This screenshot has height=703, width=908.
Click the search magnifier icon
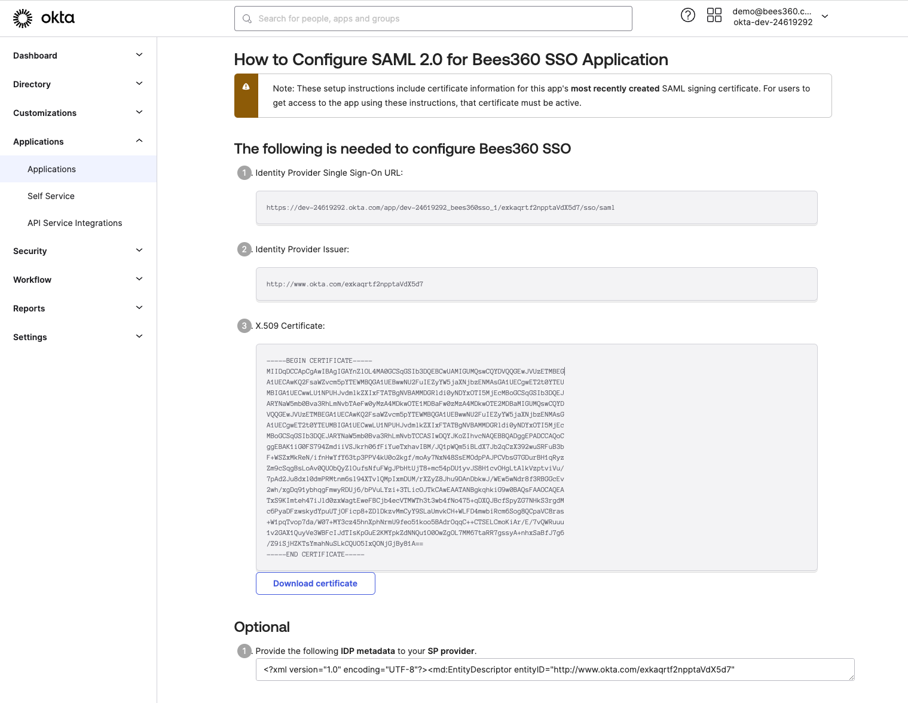click(x=247, y=19)
